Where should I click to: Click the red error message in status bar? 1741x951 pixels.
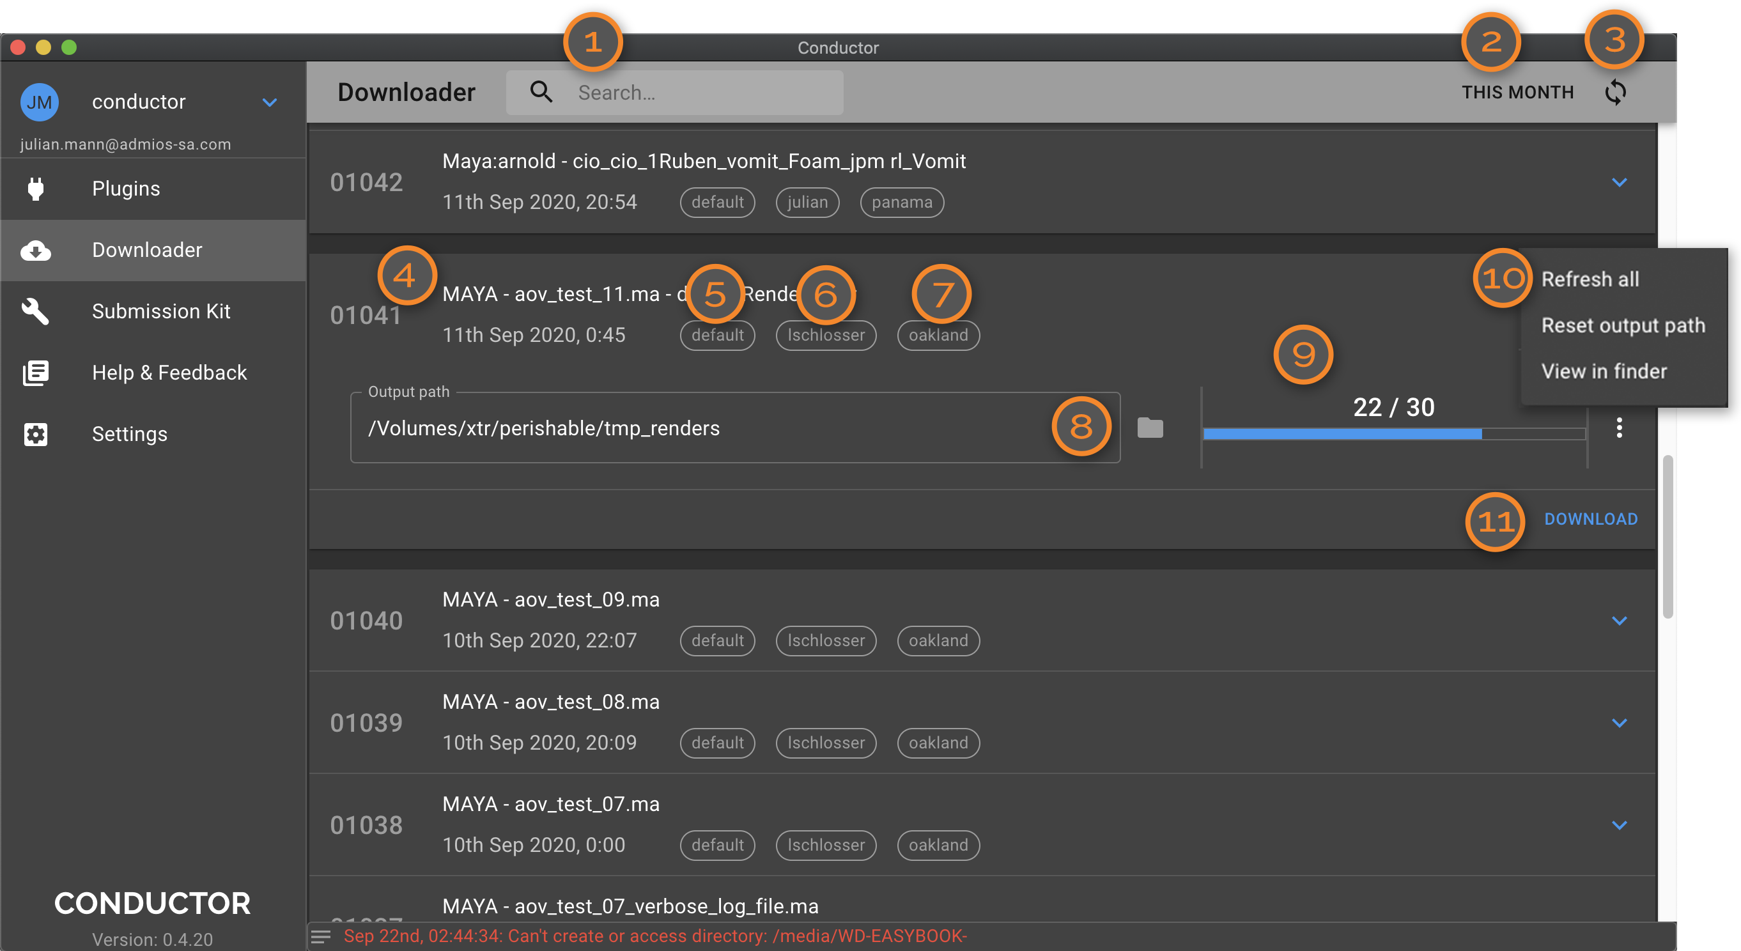pyautogui.click(x=655, y=936)
